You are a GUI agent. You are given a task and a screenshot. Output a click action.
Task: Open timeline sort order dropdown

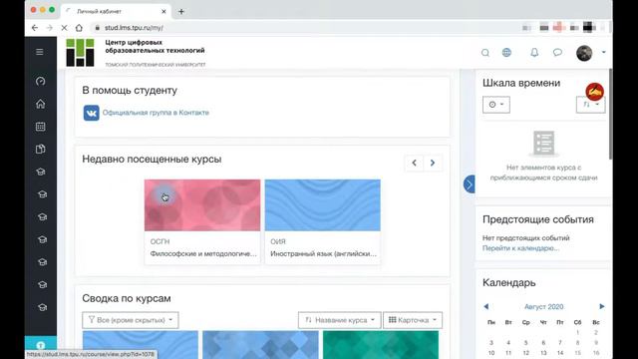coord(590,105)
